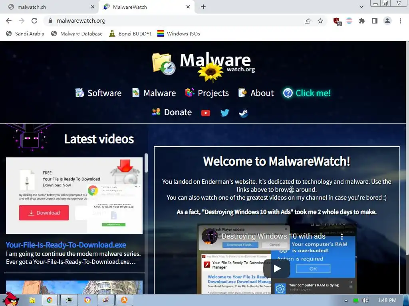Screen dimensions: 409x306
Task: Open the Extensions puzzle menu
Action: pos(362,21)
